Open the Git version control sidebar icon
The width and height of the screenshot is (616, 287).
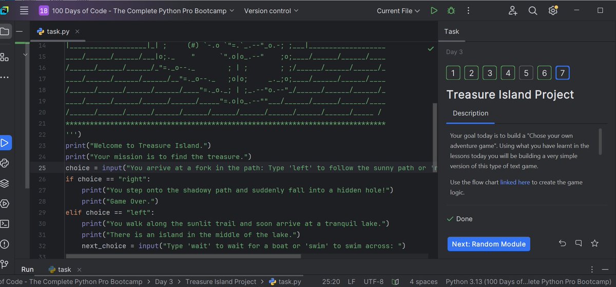pos(5,264)
